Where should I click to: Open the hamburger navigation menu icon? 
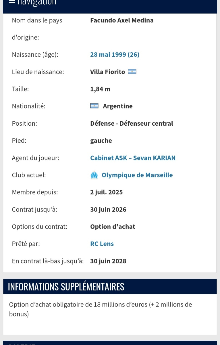pos(12,1)
